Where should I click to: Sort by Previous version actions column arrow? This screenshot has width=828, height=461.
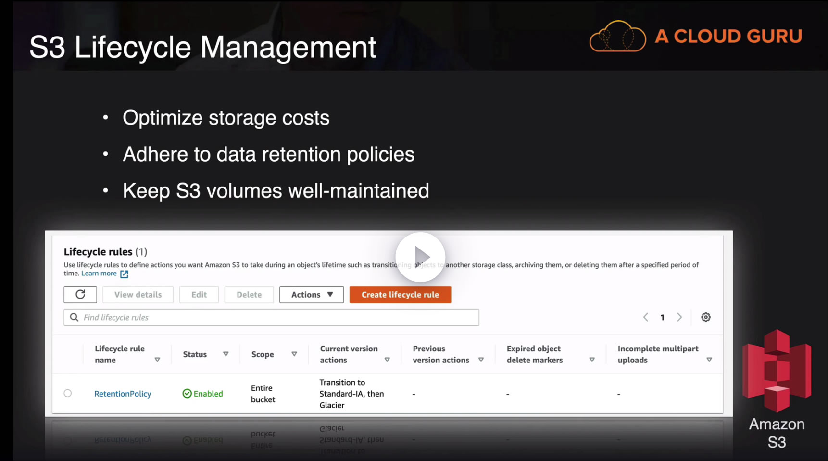tap(481, 360)
